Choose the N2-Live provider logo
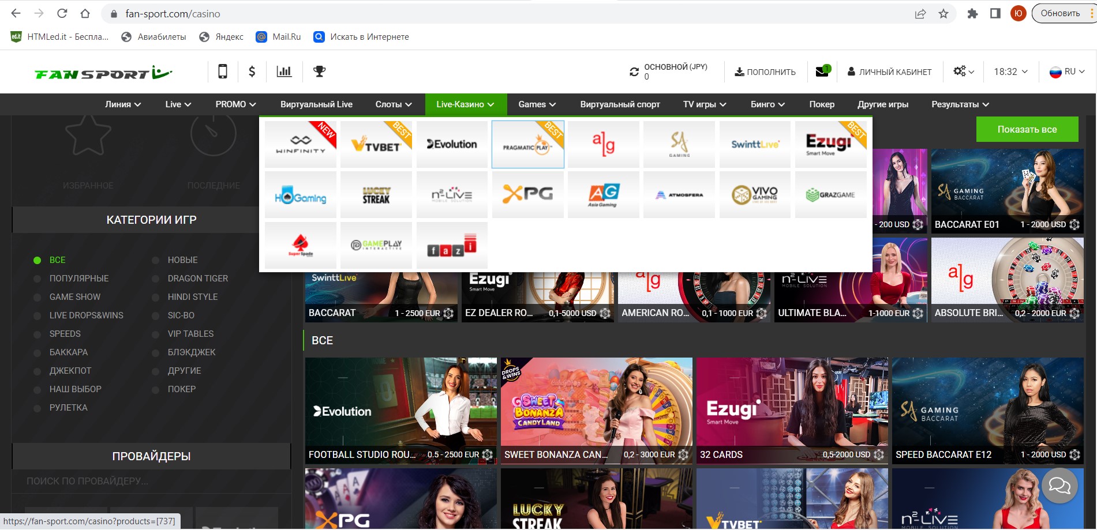Image resolution: width=1097 pixels, height=530 pixels. 452,195
